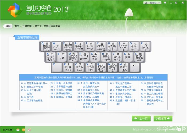Viewport: 187px width, 133px height.
Task: Click the H key with 目 radicals
Action: click(x=106, y=57)
